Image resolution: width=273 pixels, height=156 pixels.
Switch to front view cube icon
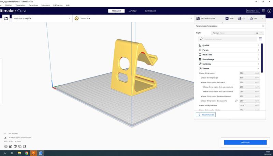(11, 146)
